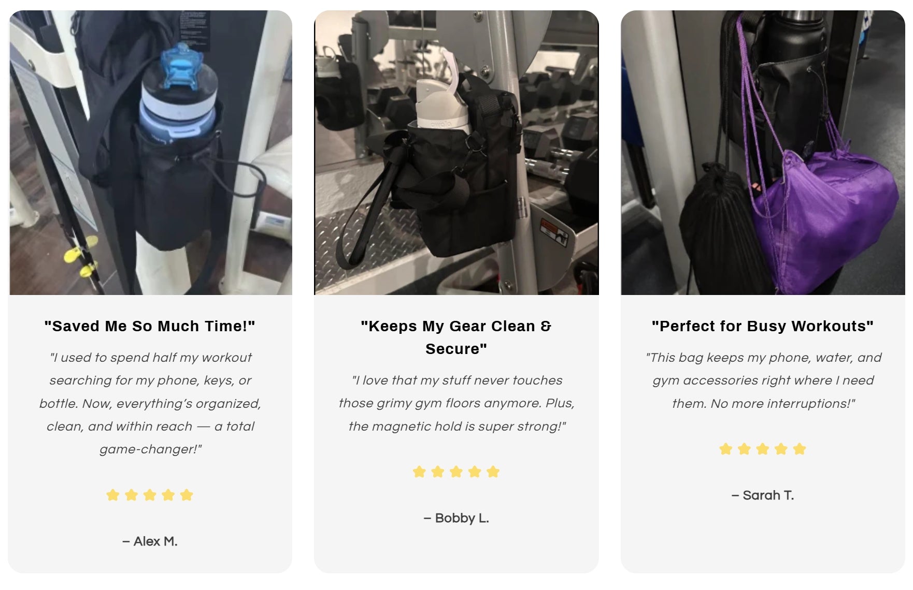Click the "Perfect for Busy Workouts" heading

click(763, 326)
